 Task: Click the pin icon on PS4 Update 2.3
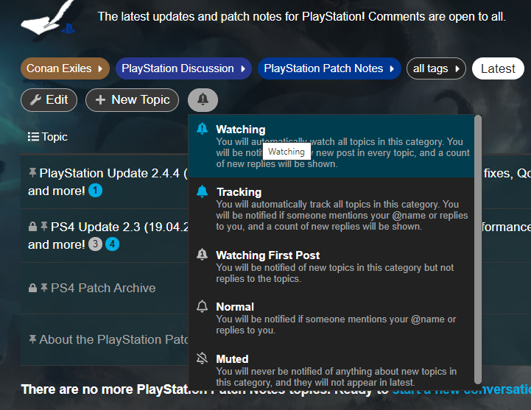pyautogui.click(x=44, y=226)
